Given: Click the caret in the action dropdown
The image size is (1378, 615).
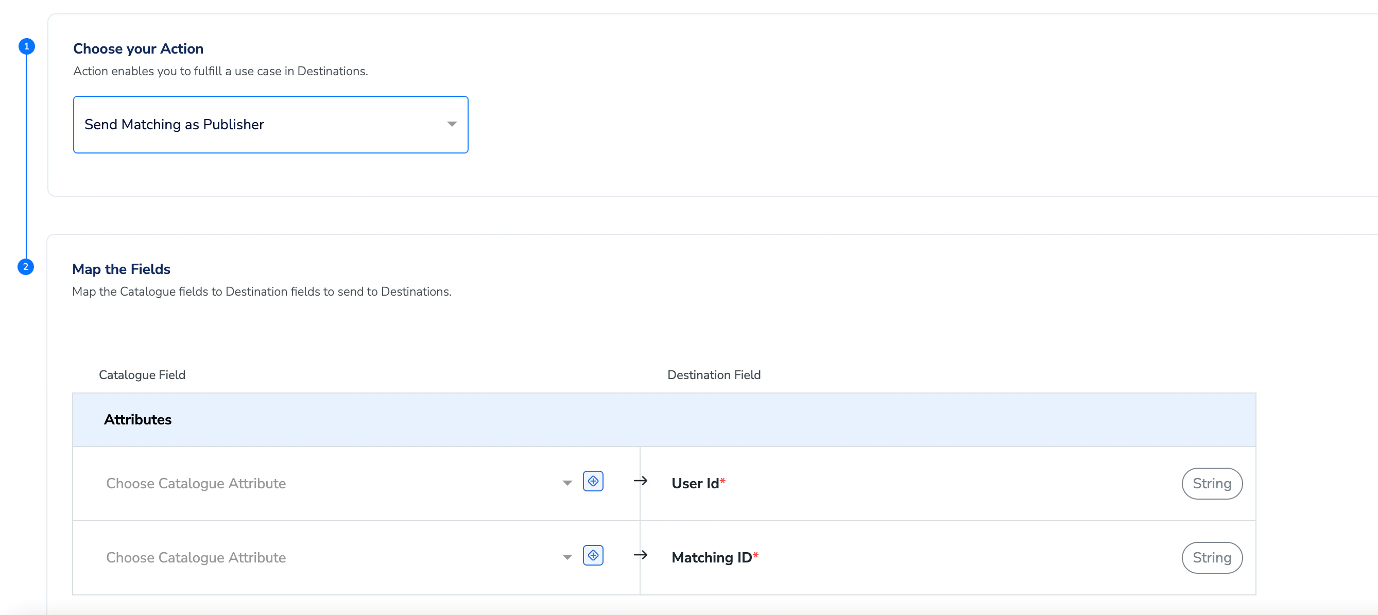Looking at the screenshot, I should 452,124.
